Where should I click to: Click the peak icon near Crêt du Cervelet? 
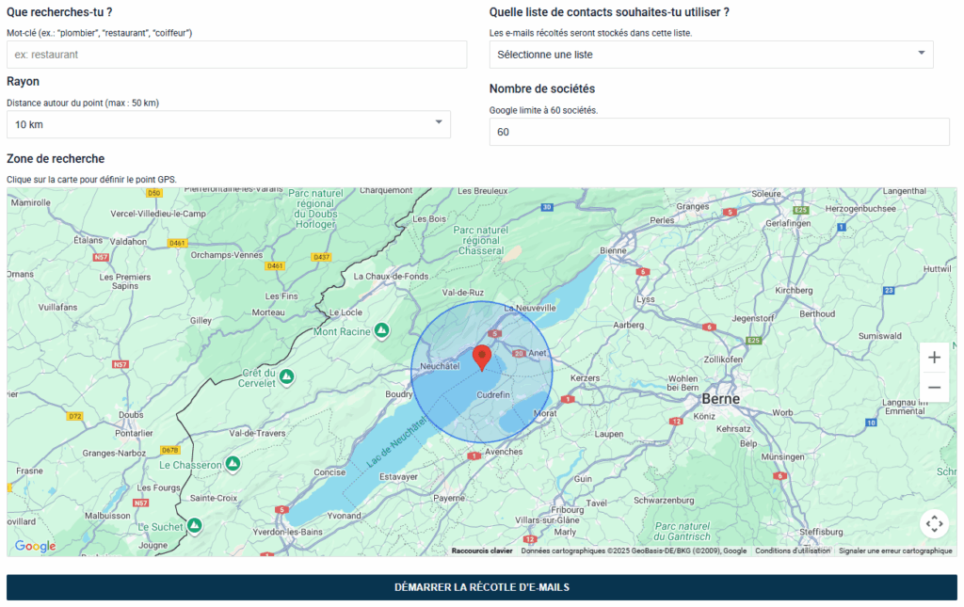pos(285,377)
